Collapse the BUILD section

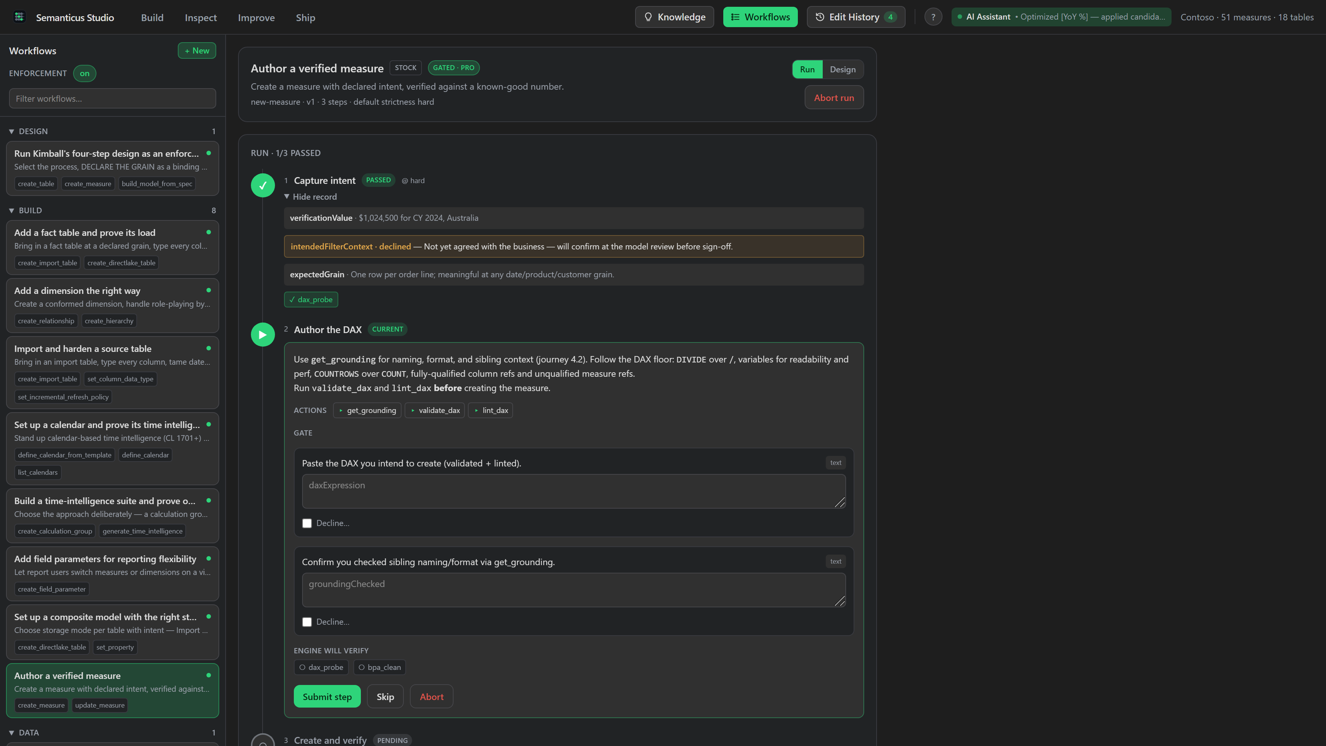[x=11, y=211]
